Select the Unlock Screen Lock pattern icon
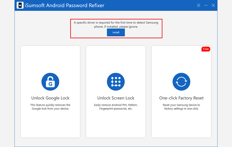 click(116, 82)
